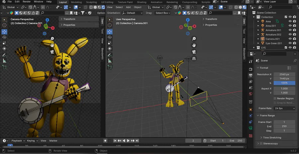Image resolution: width=299 pixels, height=154 pixels.
Task: Click the zoom magnifier gizmo in the User Perspective viewport
Action: [194, 39]
